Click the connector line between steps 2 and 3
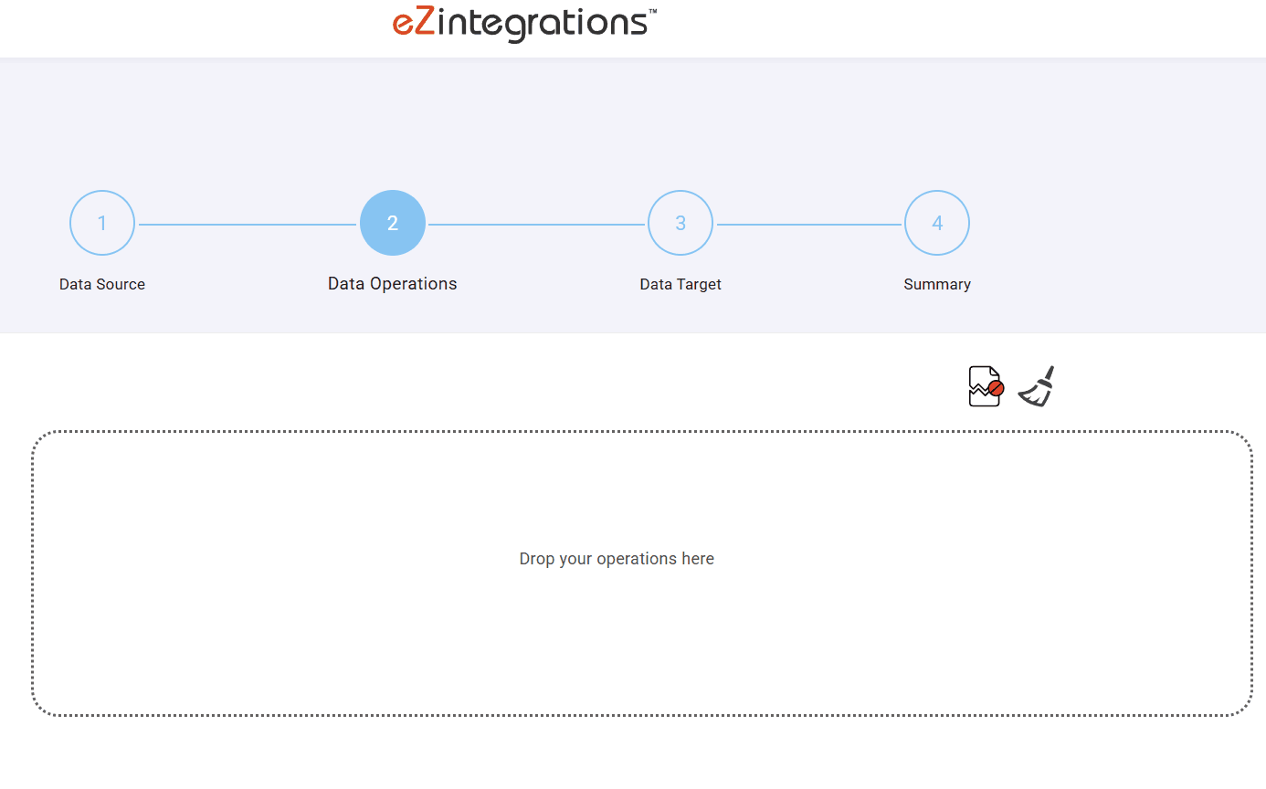Viewport: 1266px width, 789px height. pyautogui.click(x=536, y=225)
